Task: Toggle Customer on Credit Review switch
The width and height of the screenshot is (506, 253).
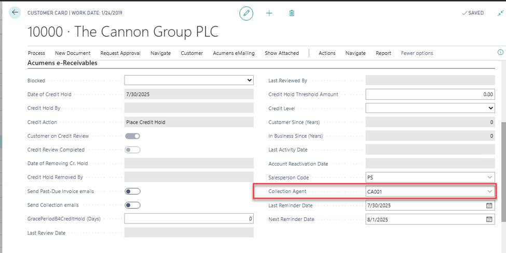Action: pos(132,136)
